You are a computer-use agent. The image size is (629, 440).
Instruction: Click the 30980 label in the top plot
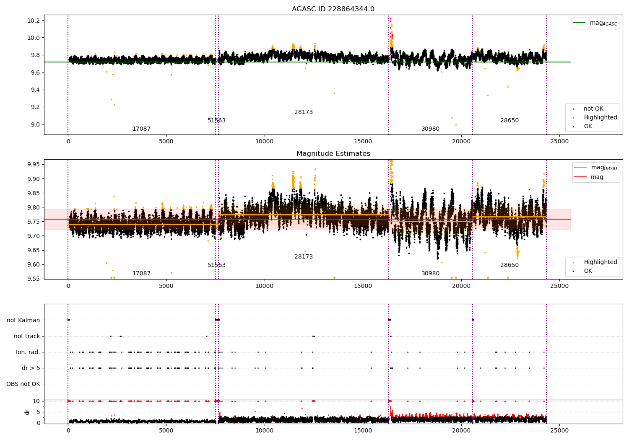click(x=430, y=129)
